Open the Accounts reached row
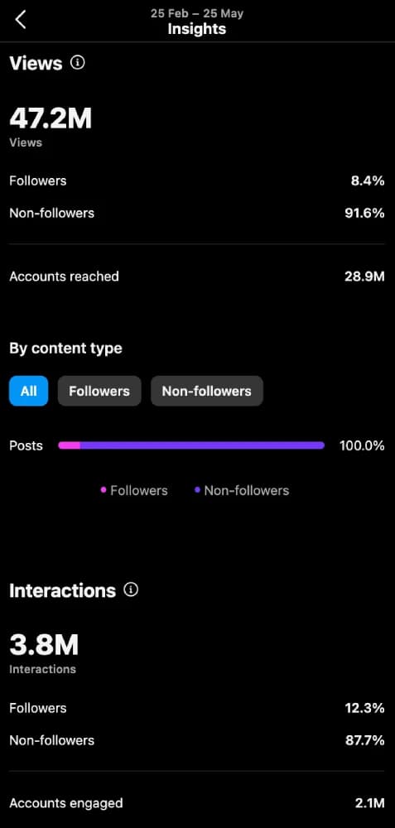The width and height of the screenshot is (395, 828). 197,277
